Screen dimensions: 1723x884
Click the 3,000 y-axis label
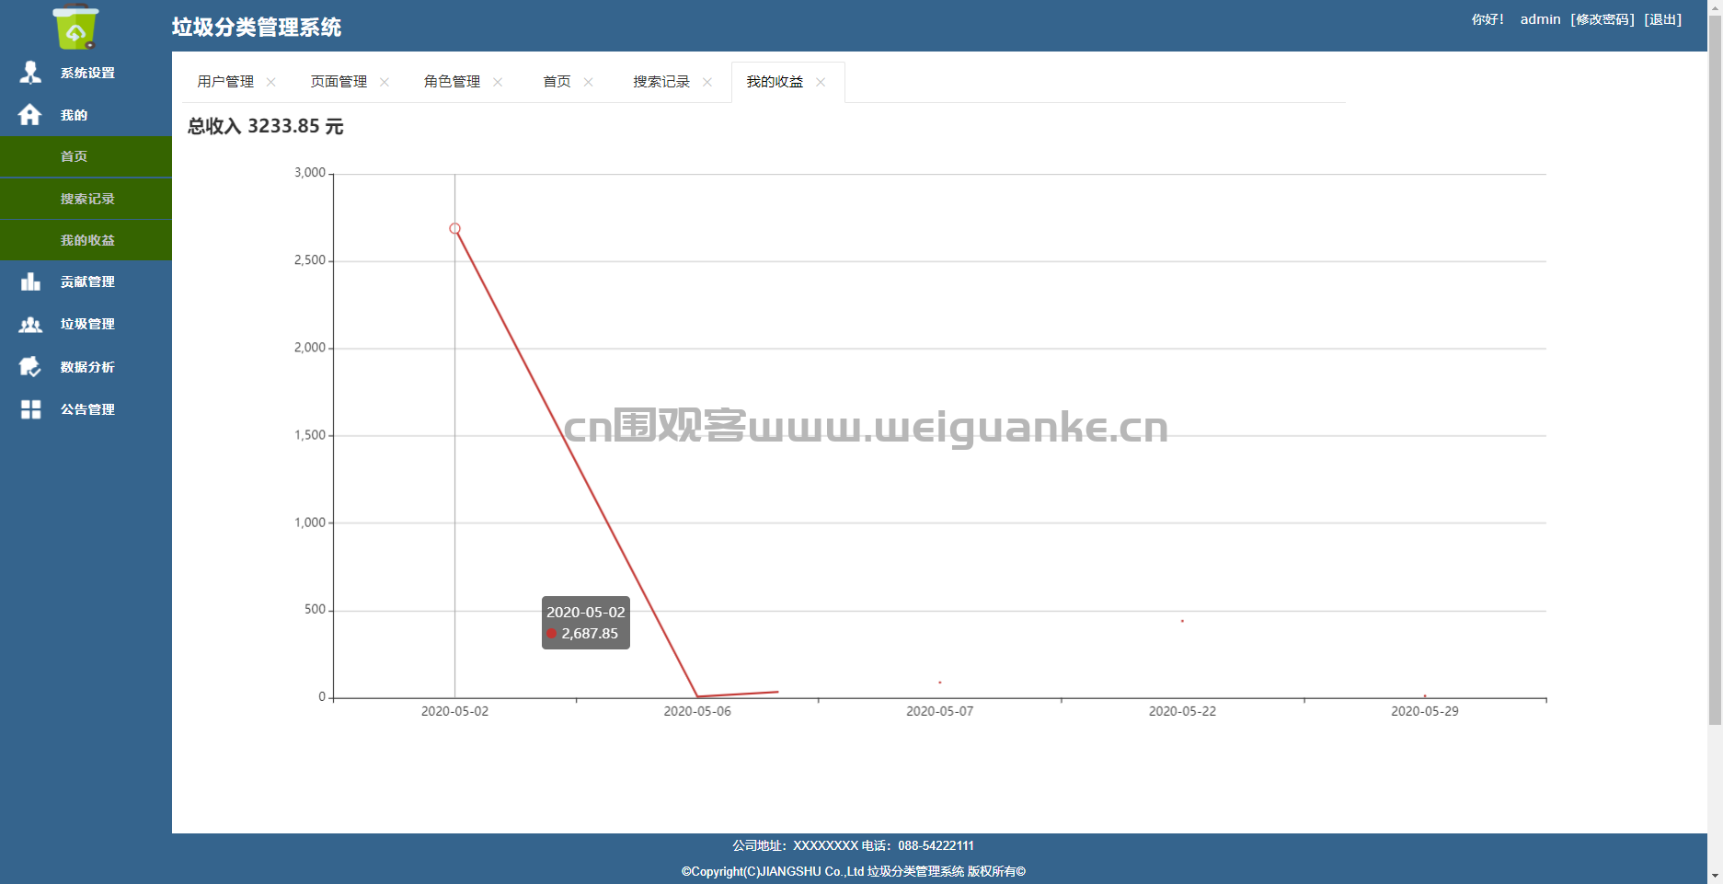[x=310, y=173]
